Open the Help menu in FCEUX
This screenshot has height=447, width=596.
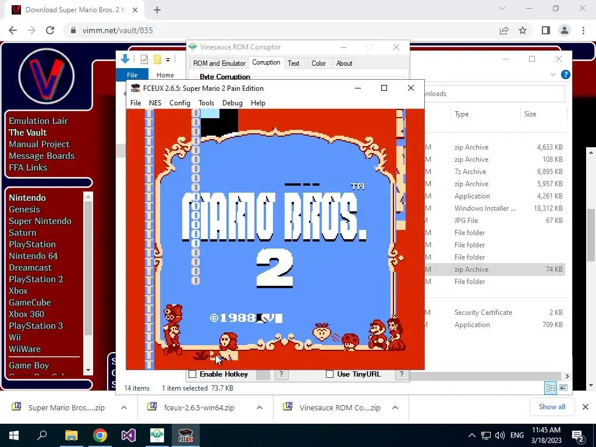258,103
